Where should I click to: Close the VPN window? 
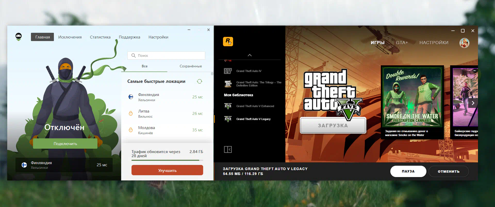tap(209, 30)
